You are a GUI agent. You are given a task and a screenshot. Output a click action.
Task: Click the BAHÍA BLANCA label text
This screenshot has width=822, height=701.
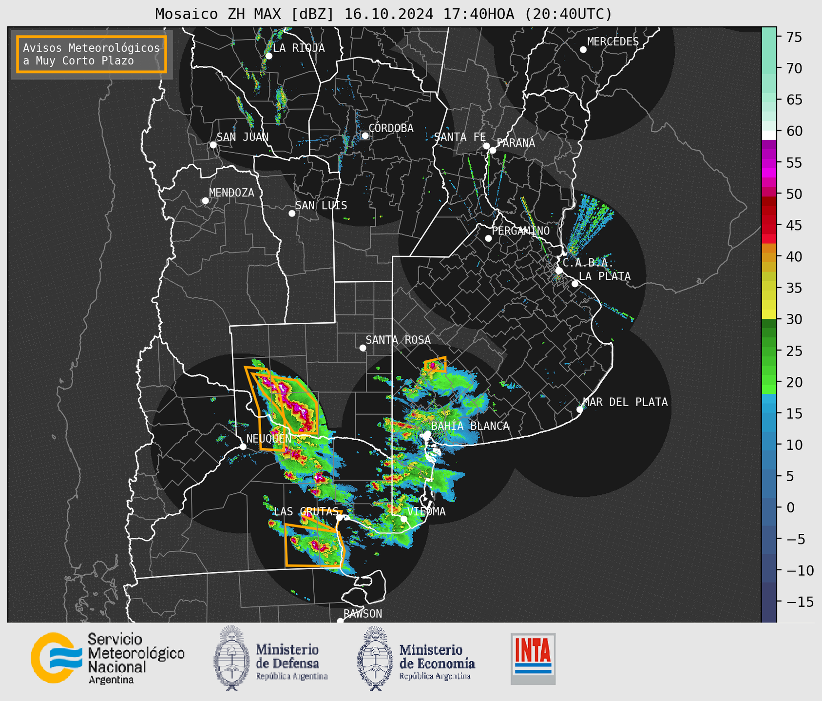(470, 426)
